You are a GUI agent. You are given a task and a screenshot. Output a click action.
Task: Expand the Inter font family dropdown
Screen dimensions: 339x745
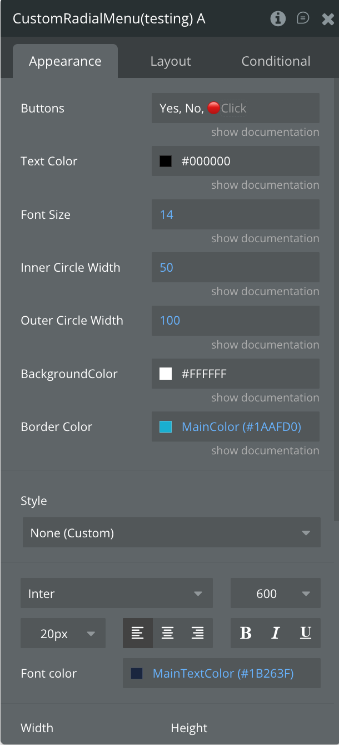tap(117, 594)
